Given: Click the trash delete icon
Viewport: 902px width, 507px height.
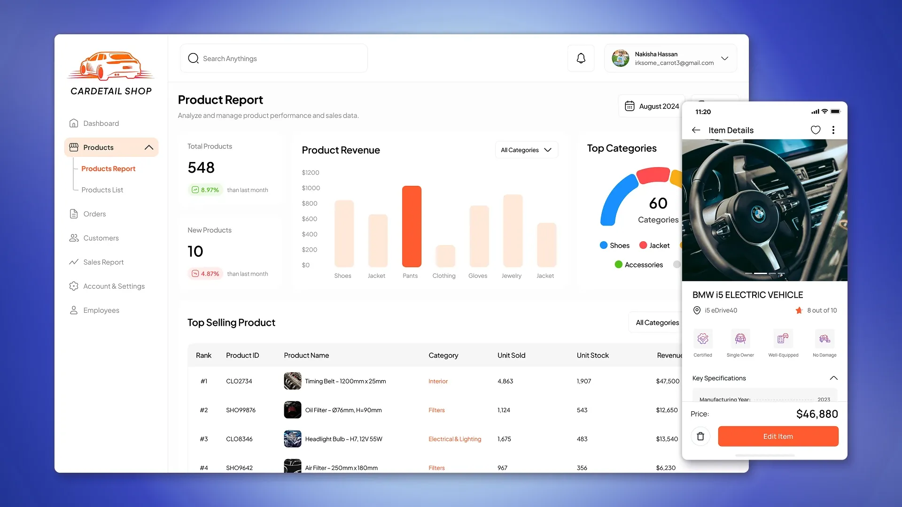Looking at the screenshot, I should click(700, 436).
